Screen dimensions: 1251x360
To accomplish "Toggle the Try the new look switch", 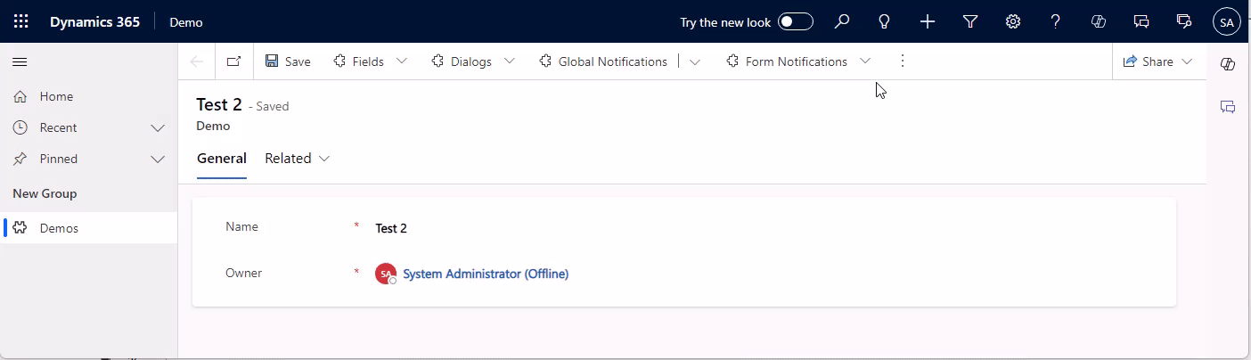I will [x=796, y=22].
